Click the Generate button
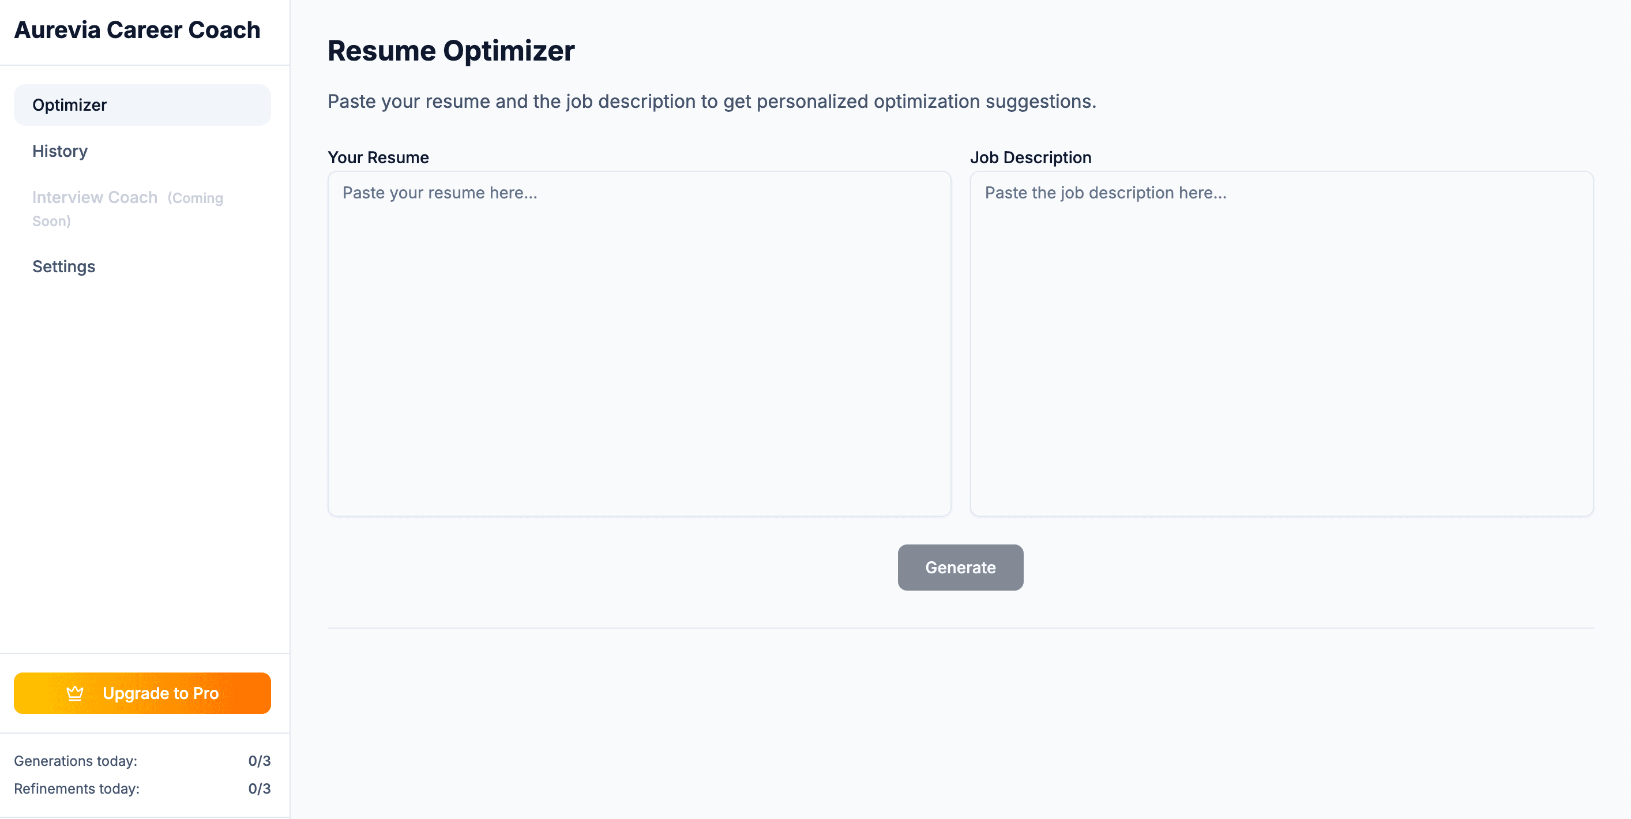Screen dimensions: 1631x819 [960, 568]
